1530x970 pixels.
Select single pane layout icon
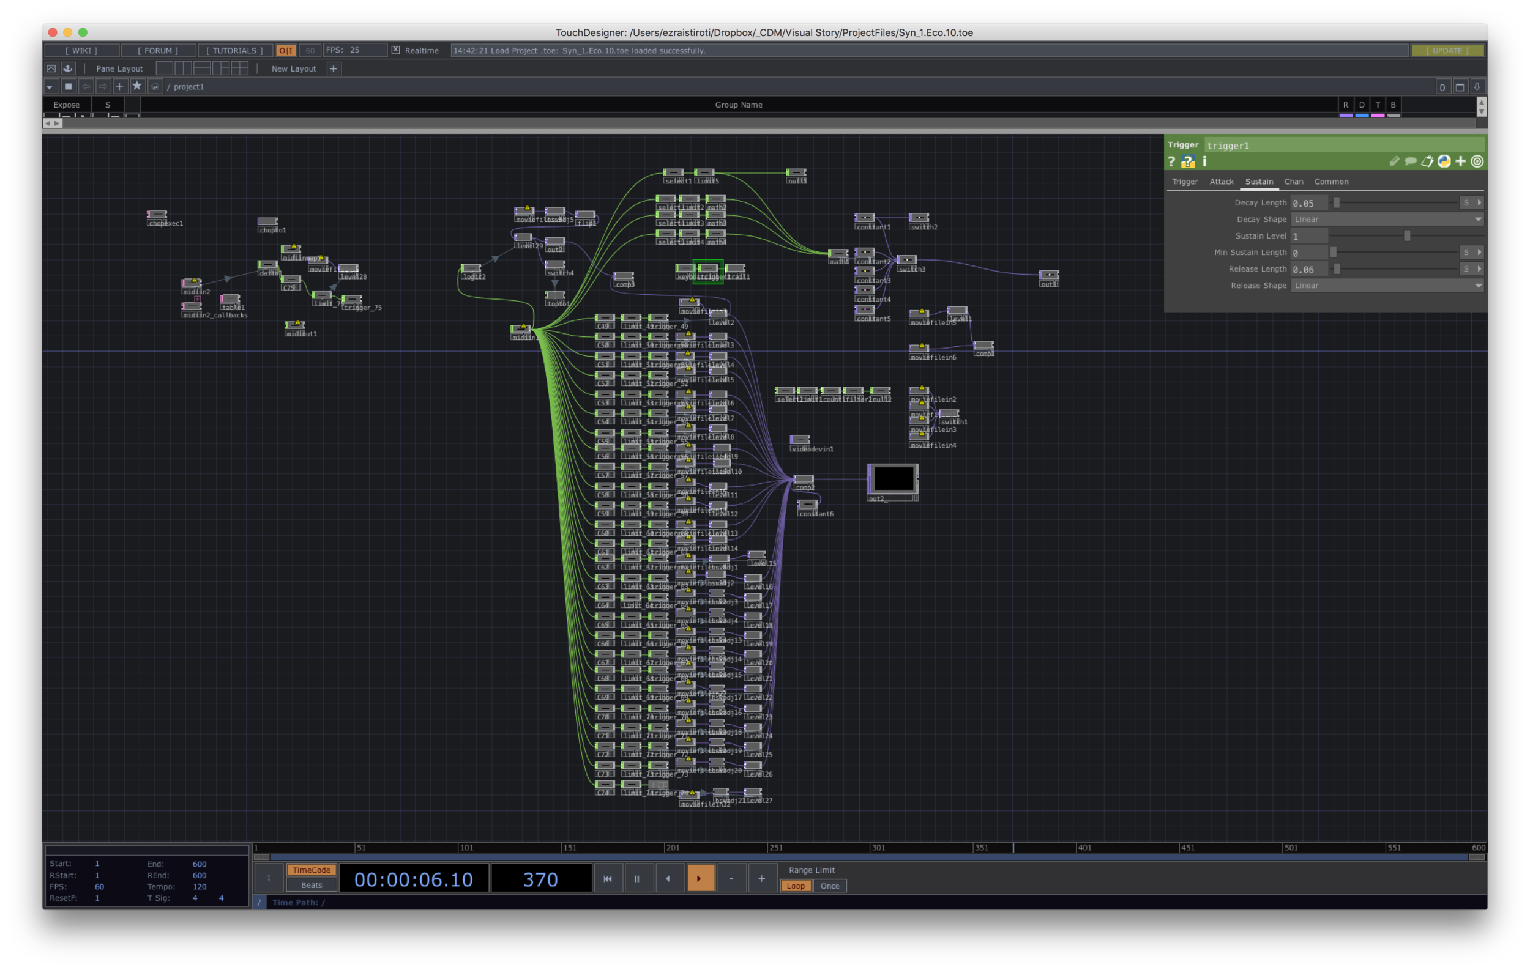pos(164,68)
